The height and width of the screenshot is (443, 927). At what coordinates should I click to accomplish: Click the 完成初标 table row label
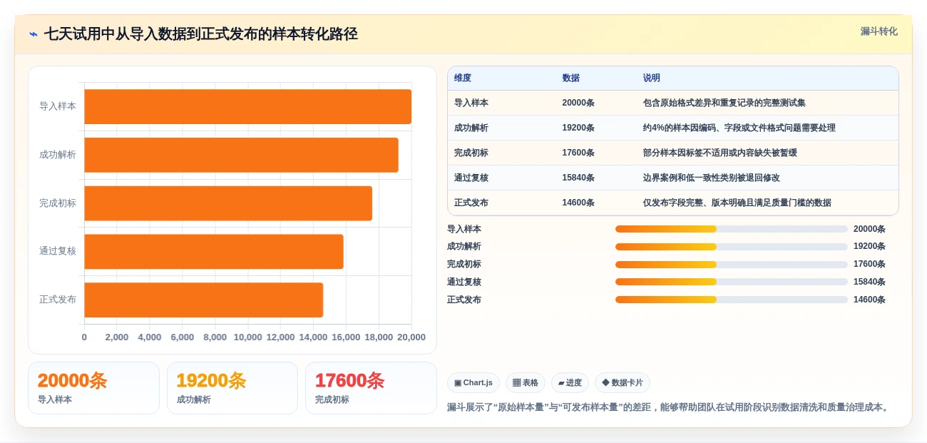click(x=471, y=153)
